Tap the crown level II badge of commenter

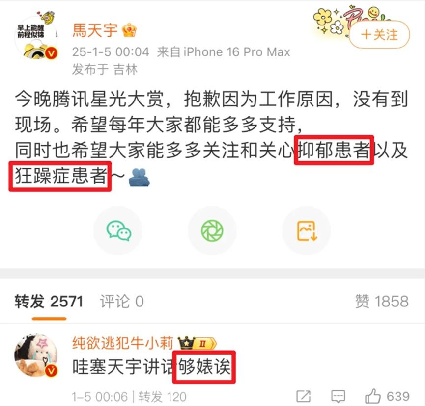coord(197,343)
